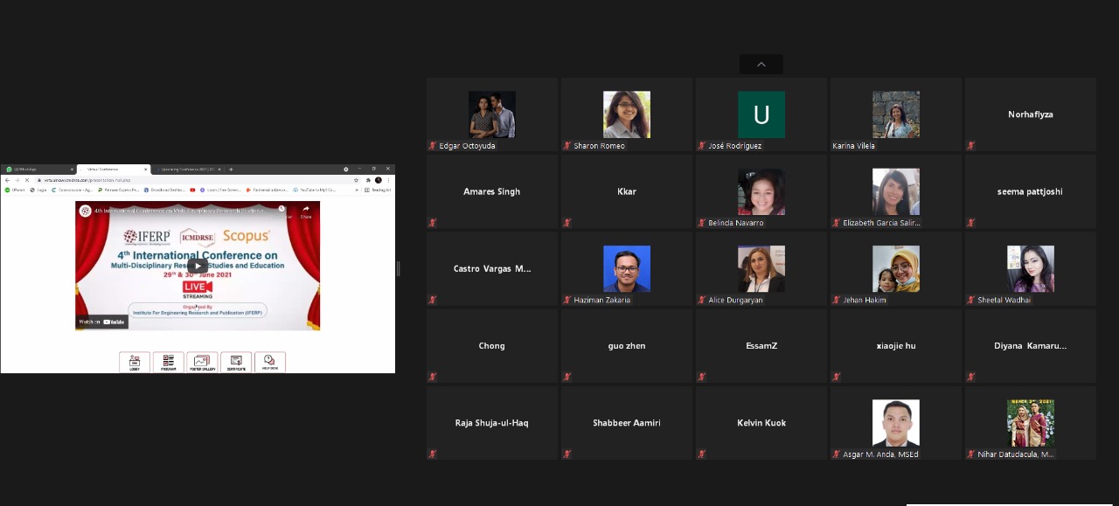Open the Extensions puzzle icon
The width and height of the screenshot is (1119, 506).
[x=368, y=180]
